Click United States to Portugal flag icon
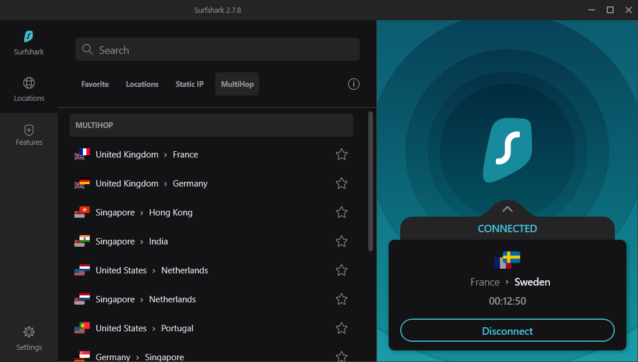This screenshot has height=362, width=638. point(82,328)
